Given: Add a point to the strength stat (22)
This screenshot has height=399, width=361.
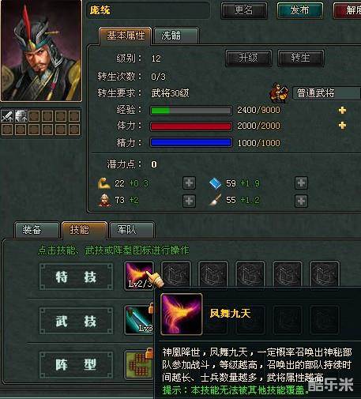Looking at the screenshot, I should click(189, 183).
